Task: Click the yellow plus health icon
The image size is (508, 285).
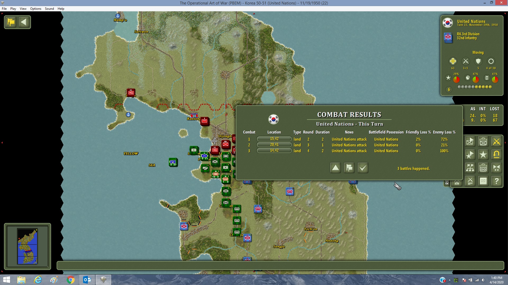Action: point(453,61)
